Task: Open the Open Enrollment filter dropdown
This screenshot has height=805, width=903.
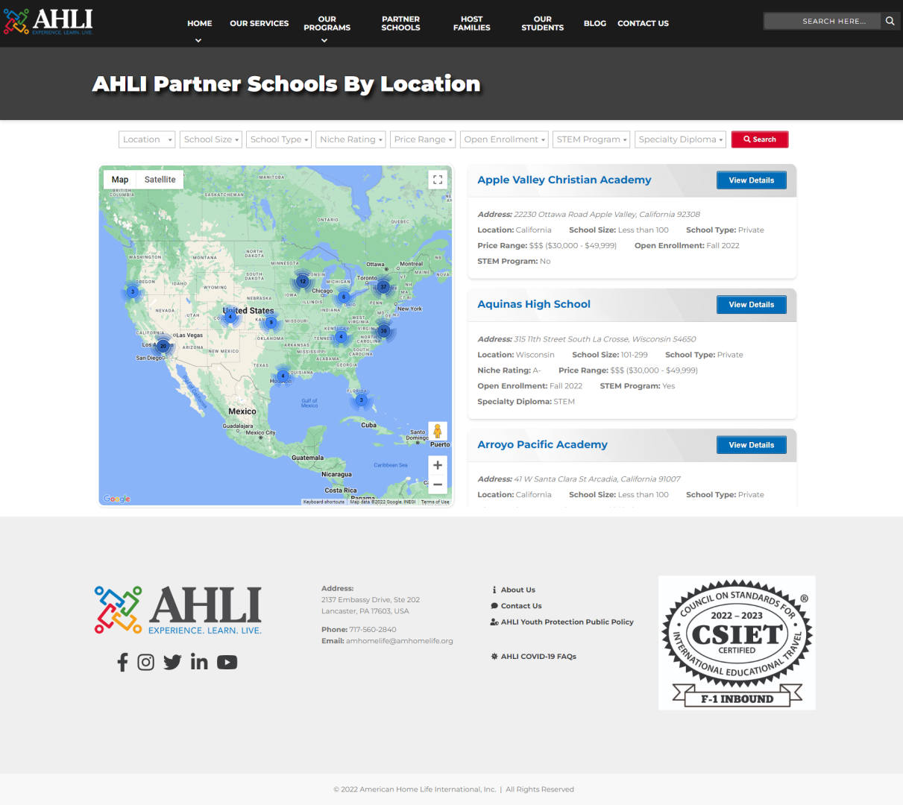Action: click(x=504, y=139)
